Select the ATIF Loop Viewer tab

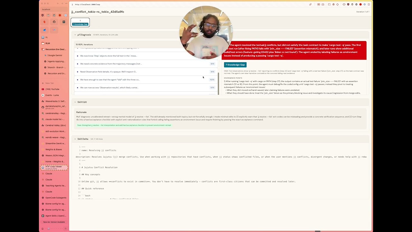click(54, 167)
